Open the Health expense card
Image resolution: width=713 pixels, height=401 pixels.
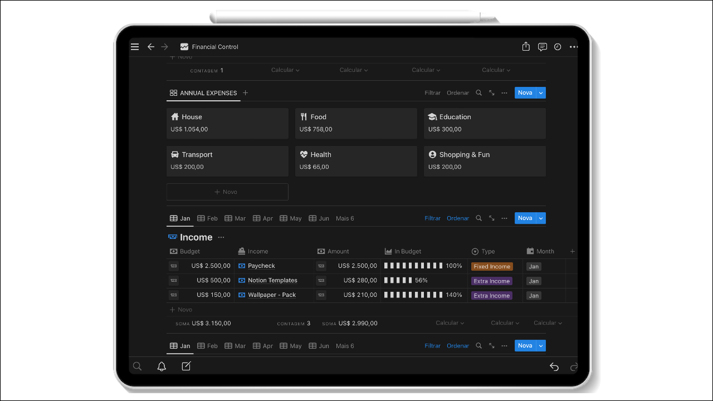coord(356,161)
